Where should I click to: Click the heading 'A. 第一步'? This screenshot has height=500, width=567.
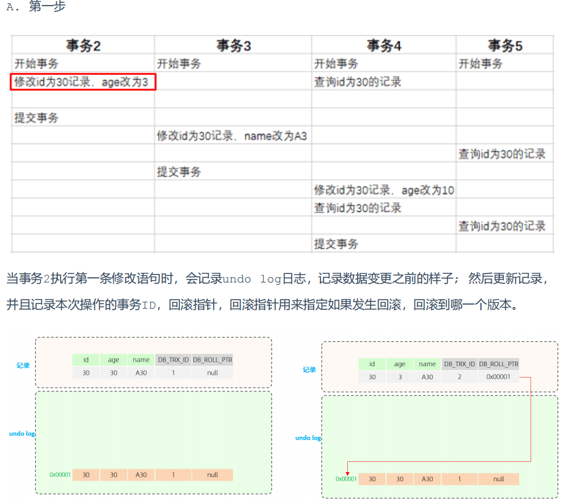coord(36,6)
